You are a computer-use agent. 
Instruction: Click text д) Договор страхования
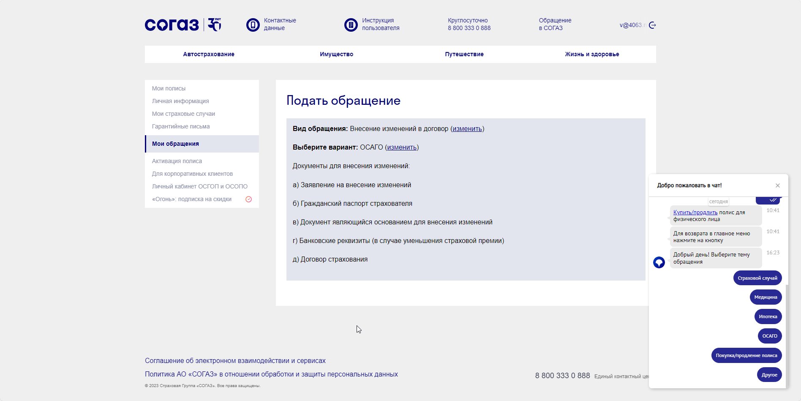pos(330,259)
